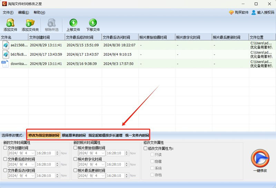Screen dimensions: 276x188
Task: Open date dropdown under 文件最后访问时间
Action: tap(32, 176)
